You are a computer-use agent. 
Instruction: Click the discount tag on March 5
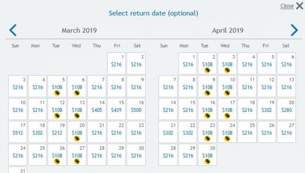click(57, 93)
